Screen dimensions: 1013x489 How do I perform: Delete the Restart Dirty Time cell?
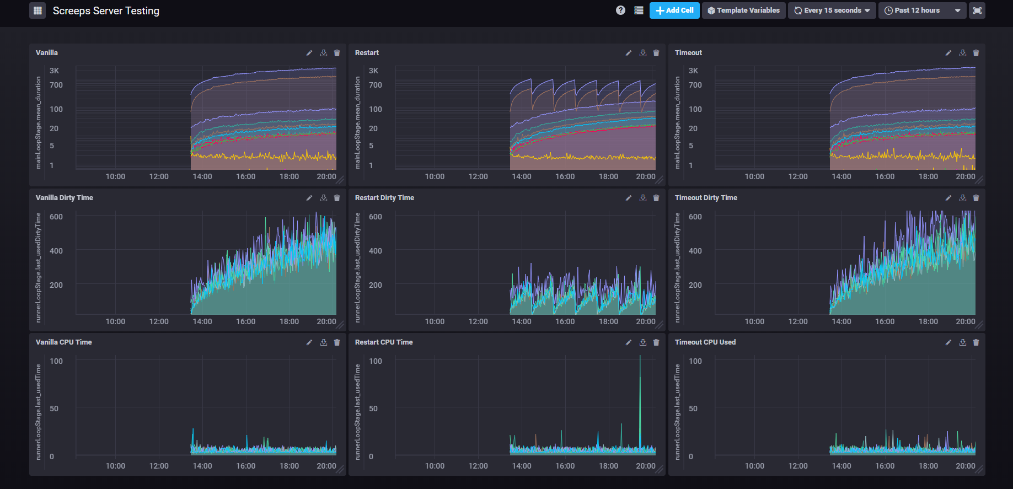(656, 198)
